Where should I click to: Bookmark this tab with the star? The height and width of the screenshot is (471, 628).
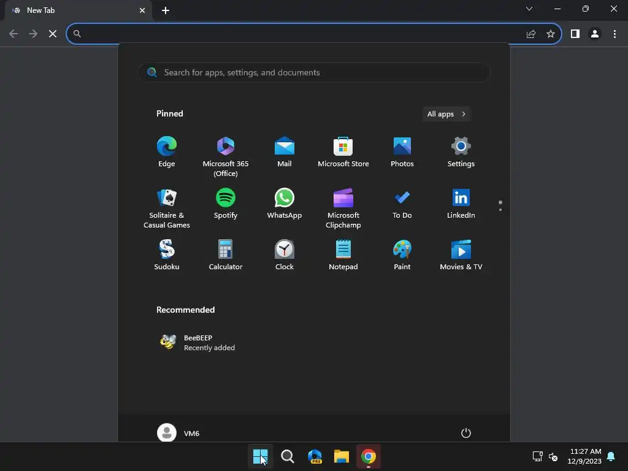tap(551, 34)
